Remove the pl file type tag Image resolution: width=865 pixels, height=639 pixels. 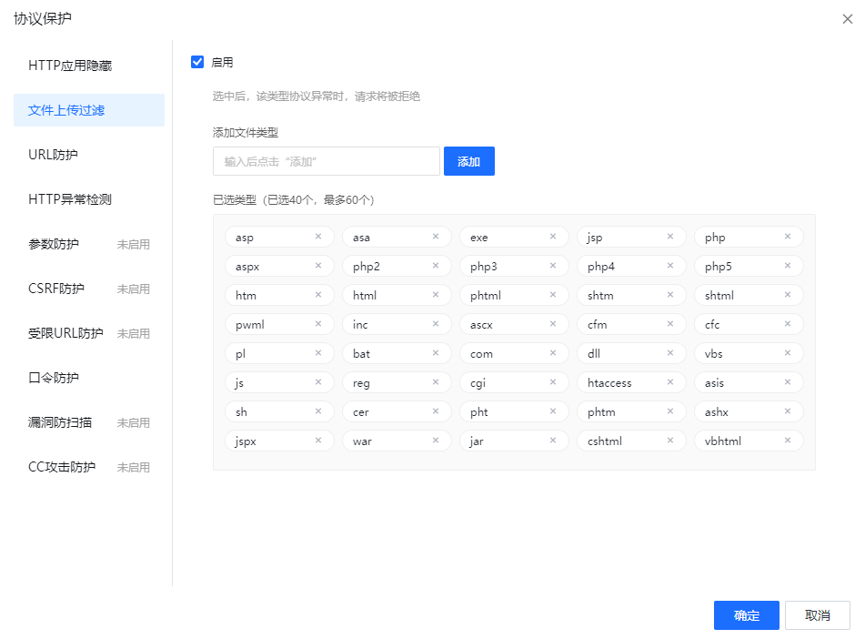point(318,353)
